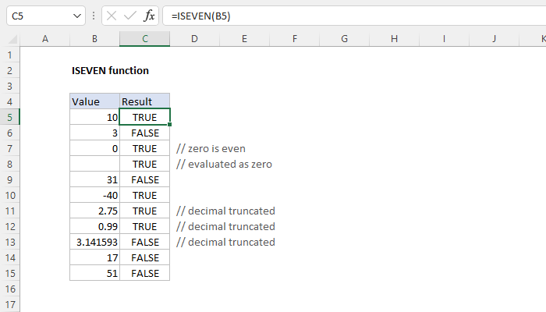This screenshot has height=312, width=546.
Task: Click the fill handle of cell C5
Action: (169, 124)
